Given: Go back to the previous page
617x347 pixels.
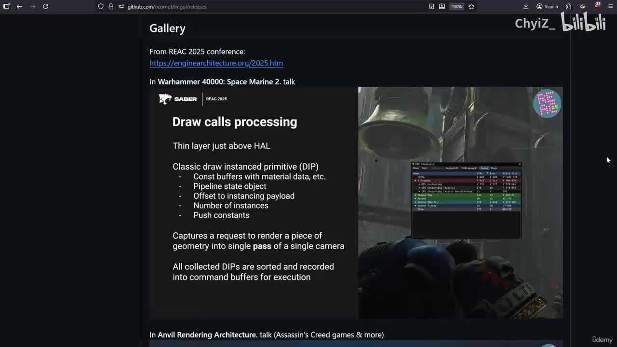Looking at the screenshot, I should (x=19, y=6).
